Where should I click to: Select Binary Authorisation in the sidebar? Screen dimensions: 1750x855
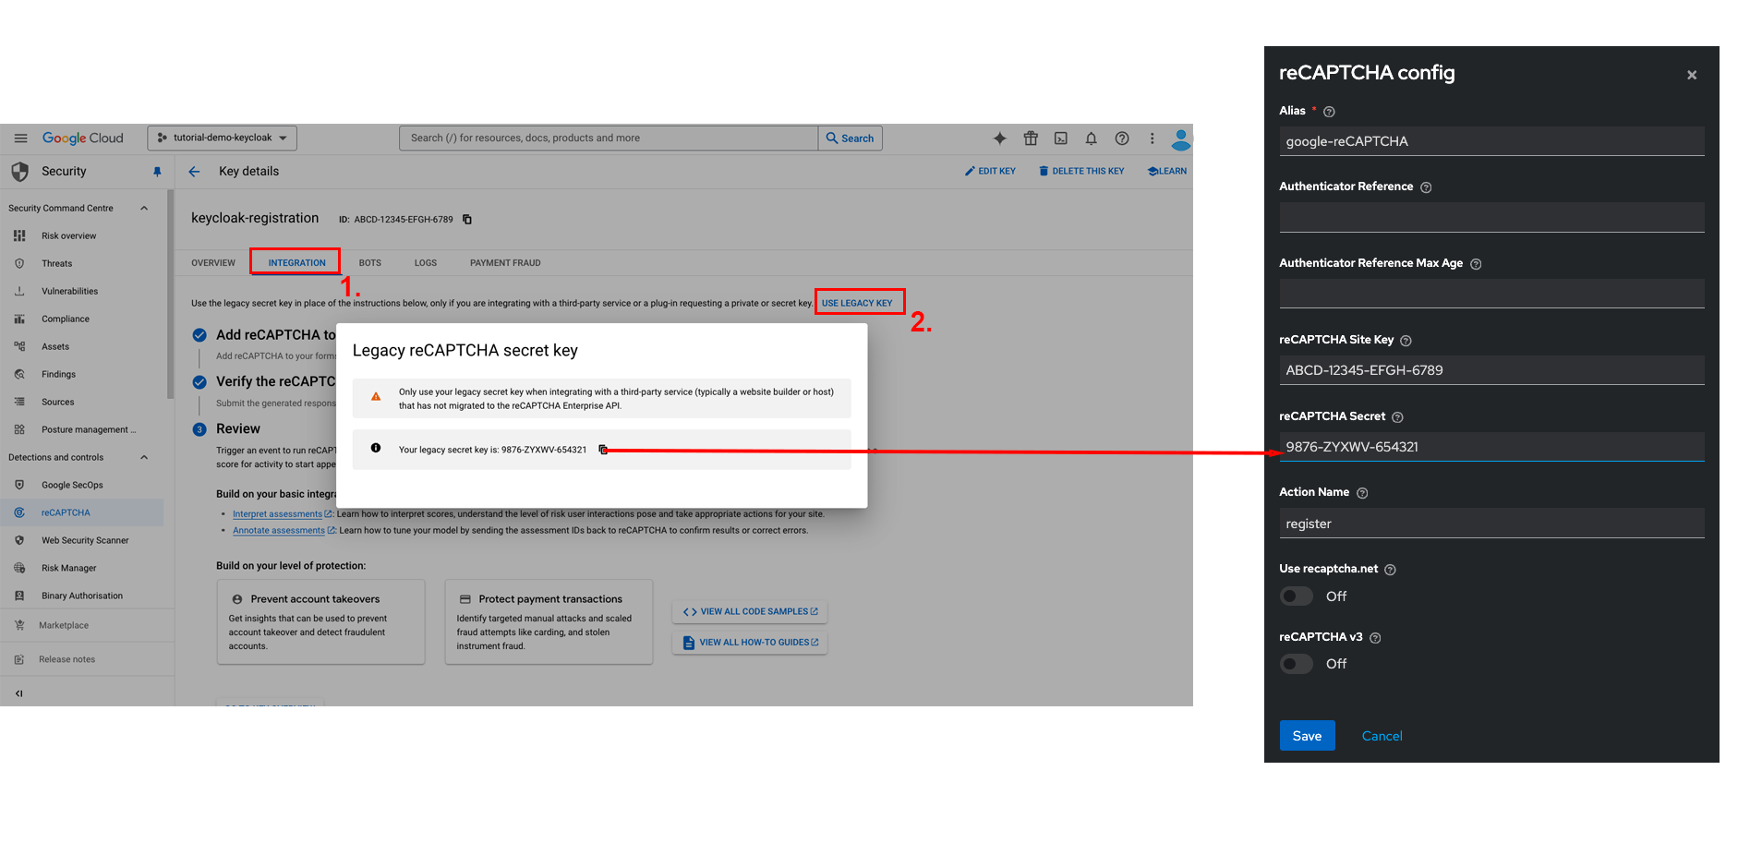82,596
